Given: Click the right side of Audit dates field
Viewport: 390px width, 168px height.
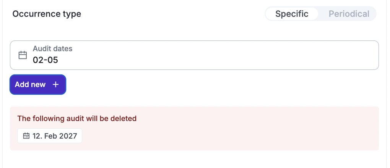Looking at the screenshot, I should tap(344, 55).
